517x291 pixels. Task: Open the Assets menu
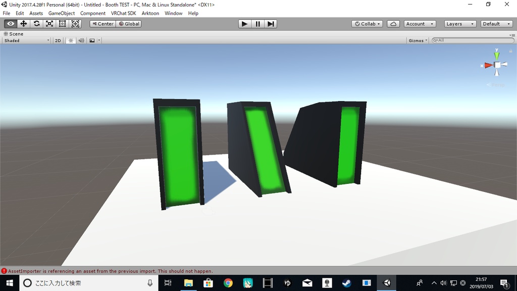click(x=36, y=13)
